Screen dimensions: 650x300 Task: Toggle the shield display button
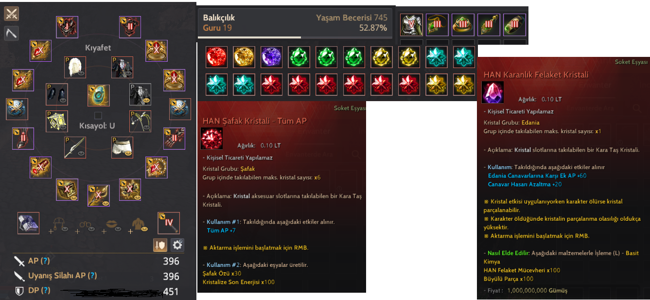pyautogui.click(x=159, y=245)
